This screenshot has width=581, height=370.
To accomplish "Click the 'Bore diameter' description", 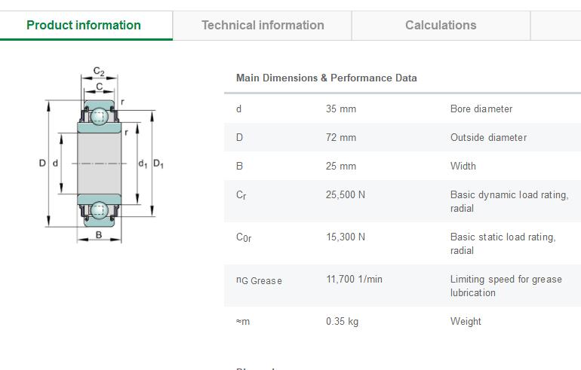I will pyautogui.click(x=481, y=109).
